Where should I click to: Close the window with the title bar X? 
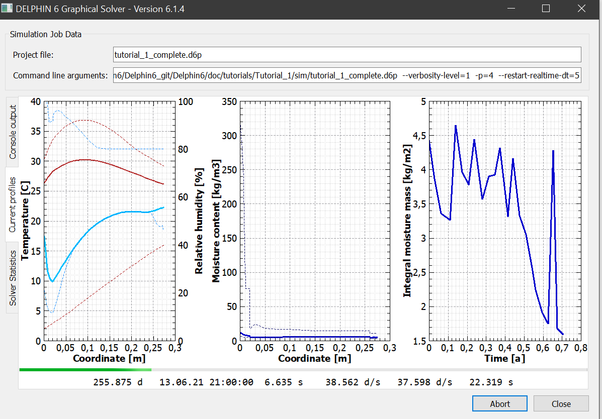pyautogui.click(x=581, y=9)
